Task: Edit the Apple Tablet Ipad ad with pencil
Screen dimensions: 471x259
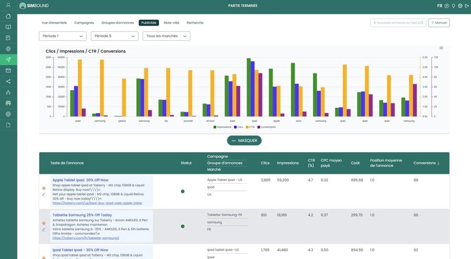Action: coord(44,195)
